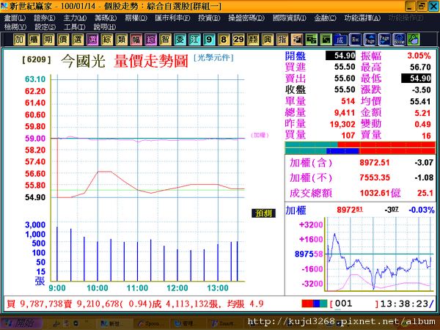This screenshot has width=440, height=330.
Task: Click the 預測 forecast button
Action: 263,213
